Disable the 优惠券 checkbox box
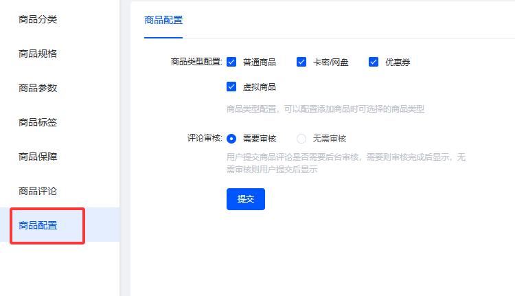 (x=374, y=62)
